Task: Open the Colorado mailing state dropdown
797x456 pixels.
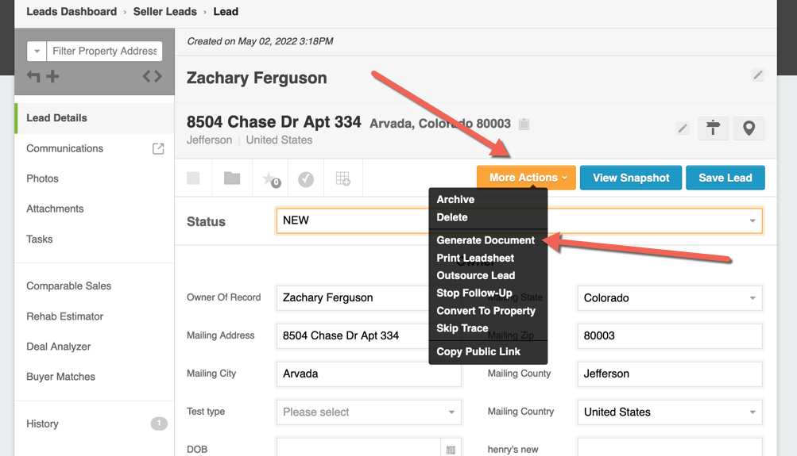Action: point(669,297)
